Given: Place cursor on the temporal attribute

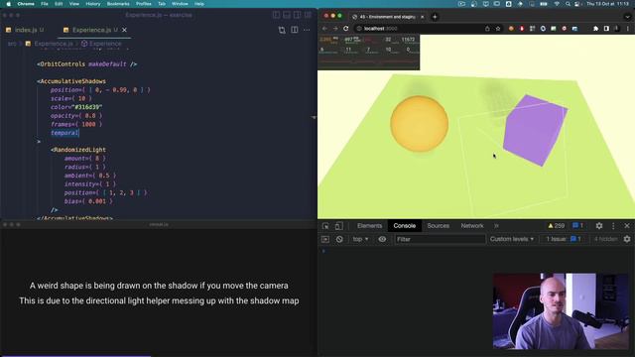Looking at the screenshot, I should pyautogui.click(x=64, y=133).
